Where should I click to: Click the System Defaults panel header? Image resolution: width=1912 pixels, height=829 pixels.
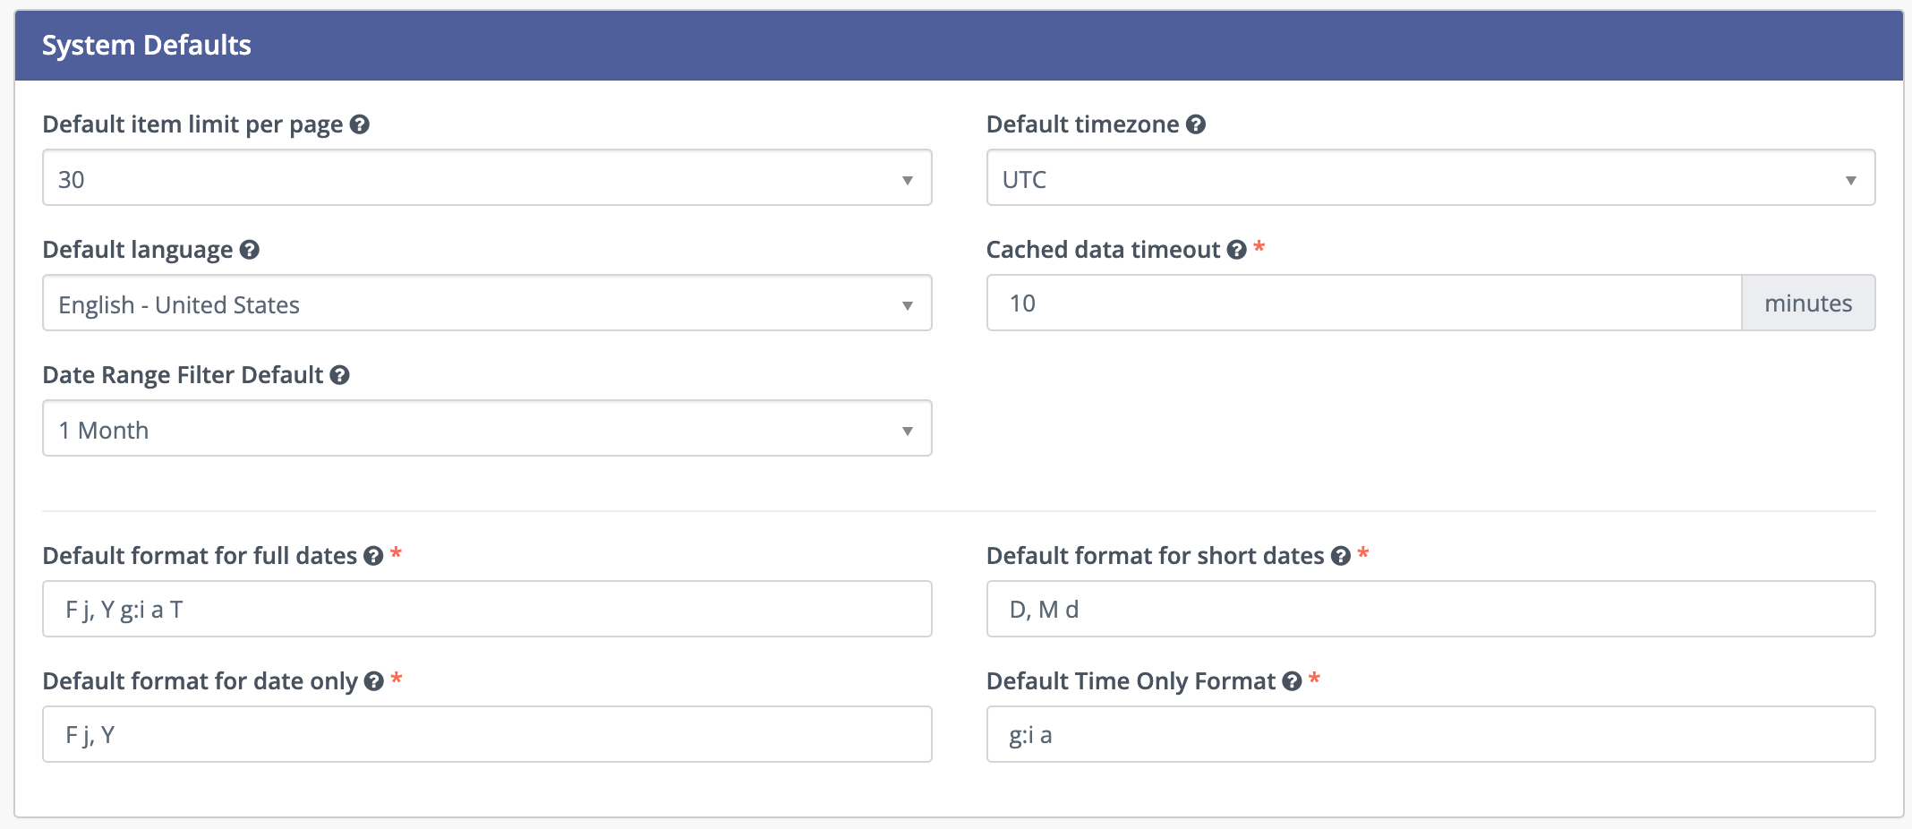pyautogui.click(x=958, y=46)
